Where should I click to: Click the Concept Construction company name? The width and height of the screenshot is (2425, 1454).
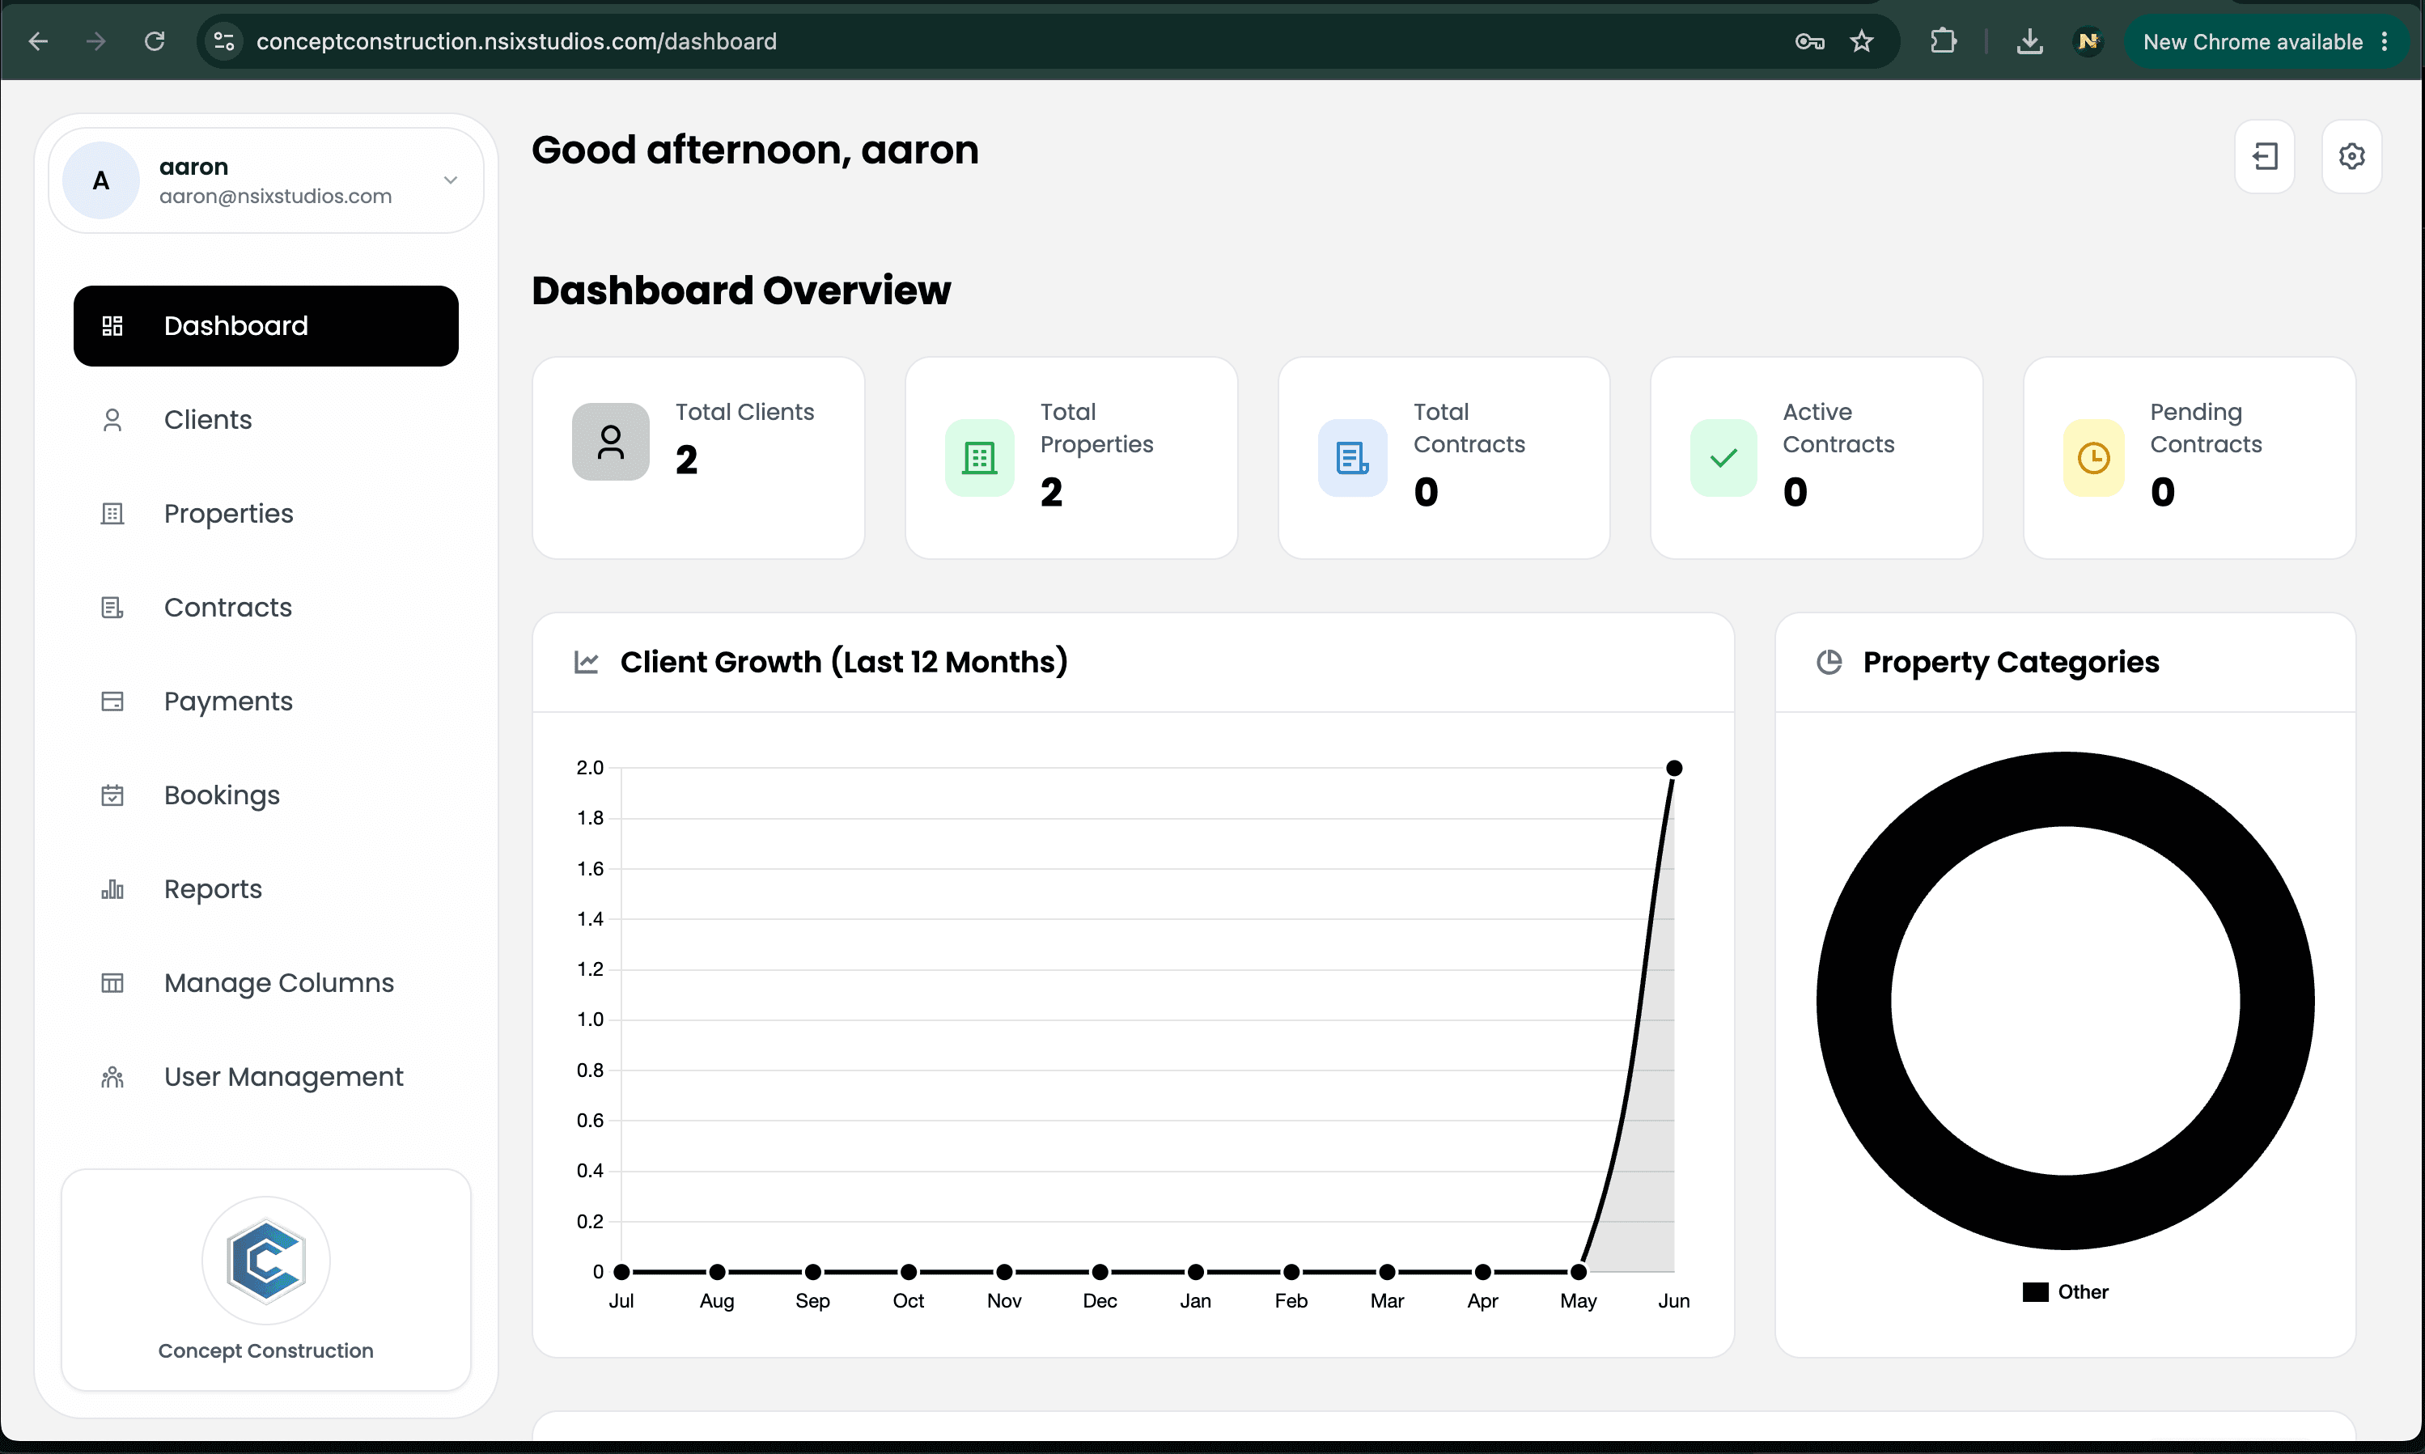click(265, 1351)
